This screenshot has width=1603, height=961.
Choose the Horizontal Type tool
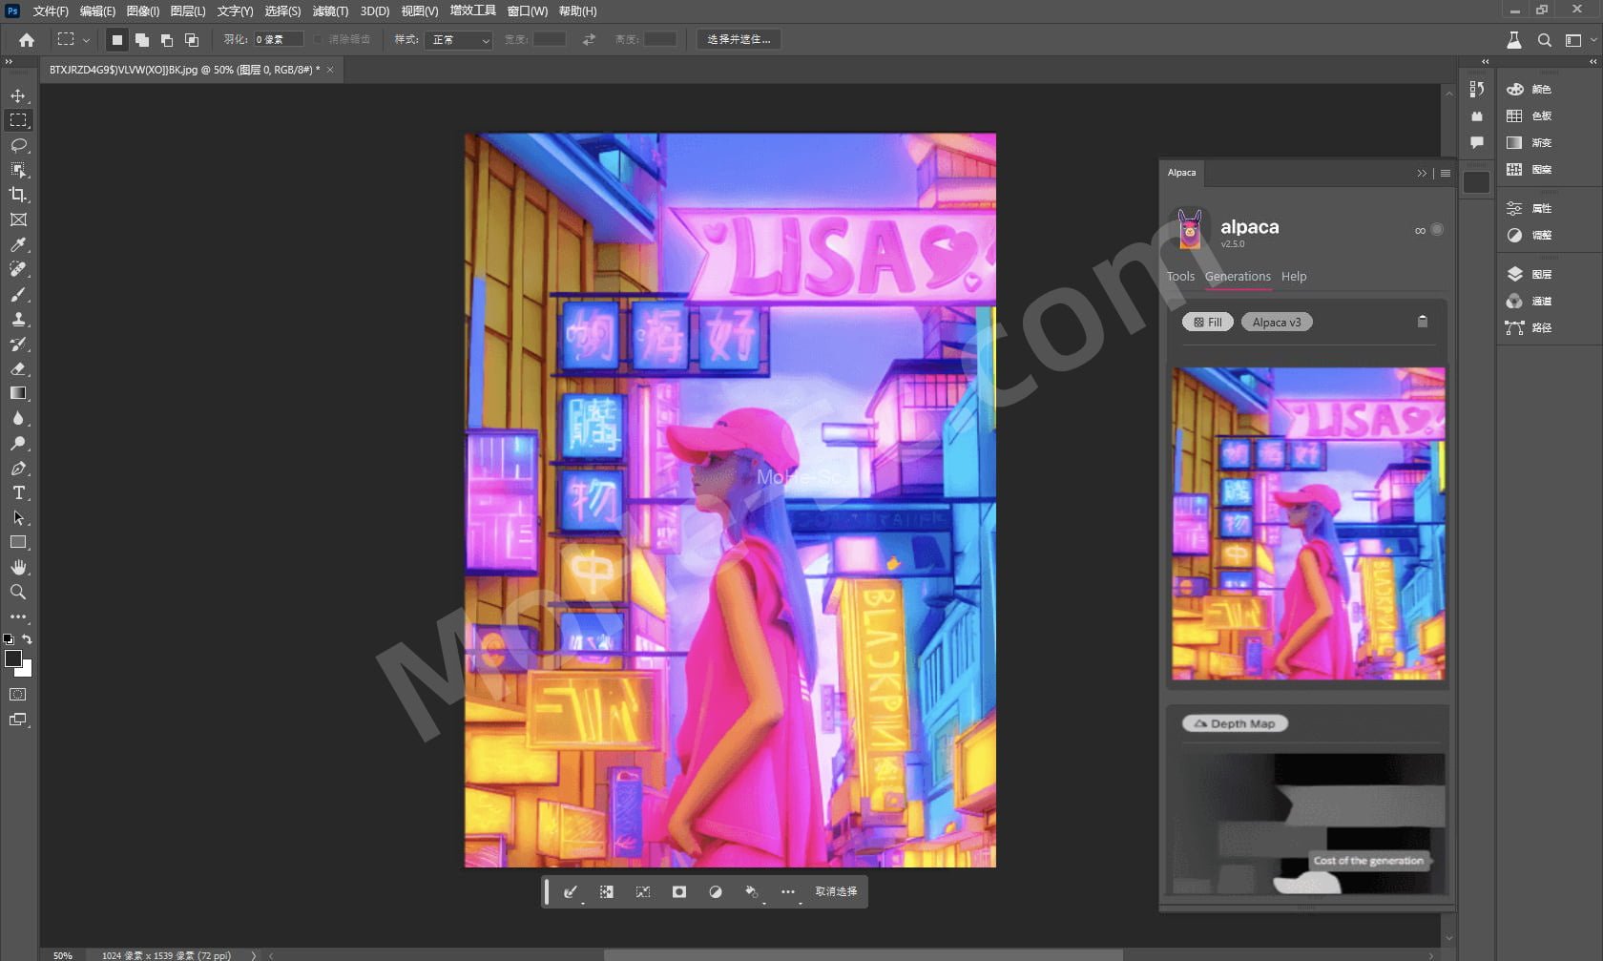click(x=18, y=492)
